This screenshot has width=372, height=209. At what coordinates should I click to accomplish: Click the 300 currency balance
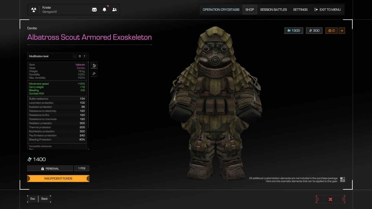pos(314,30)
